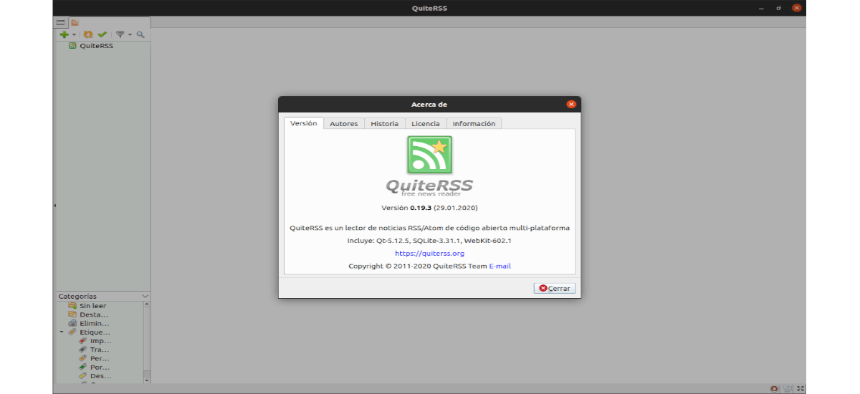Select the orange RSS feeds tab icon
This screenshot has width=860, height=394.
(75, 22)
